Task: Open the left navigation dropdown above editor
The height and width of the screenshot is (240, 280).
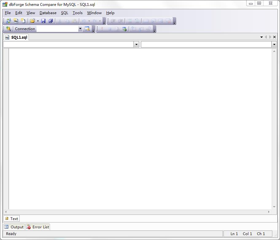Action: click(x=136, y=45)
